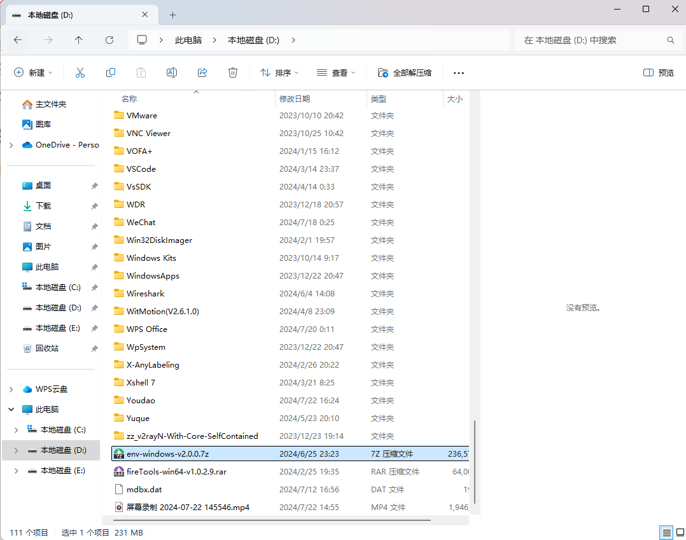Open a new tab with plus
The height and width of the screenshot is (540, 686).
[x=173, y=15]
